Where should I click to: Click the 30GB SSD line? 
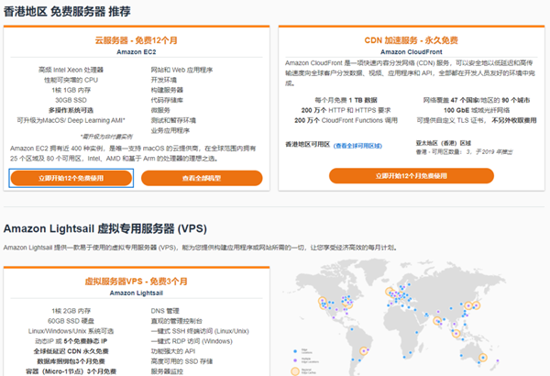pyautogui.click(x=71, y=100)
